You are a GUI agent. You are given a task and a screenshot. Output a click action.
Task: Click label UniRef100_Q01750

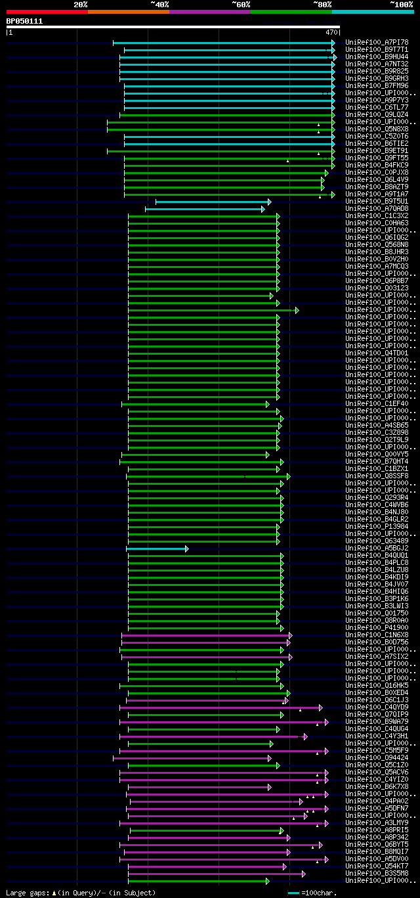377,613
